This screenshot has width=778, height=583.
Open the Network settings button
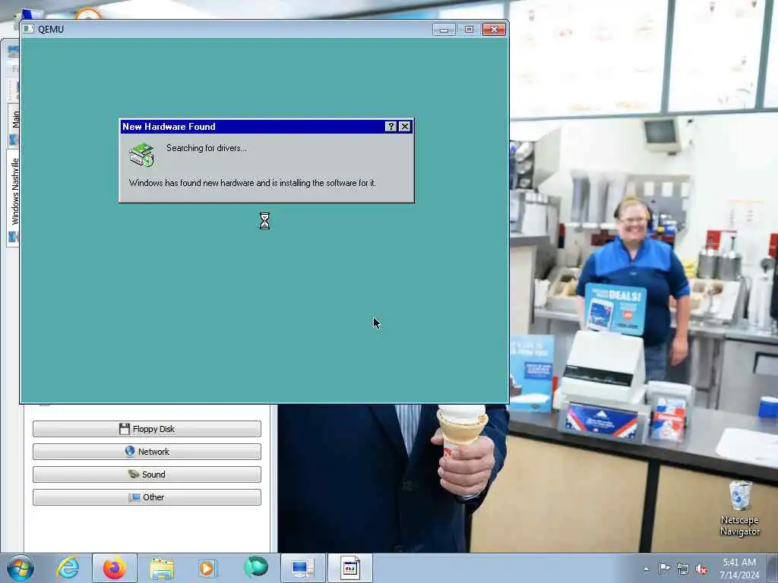(147, 452)
